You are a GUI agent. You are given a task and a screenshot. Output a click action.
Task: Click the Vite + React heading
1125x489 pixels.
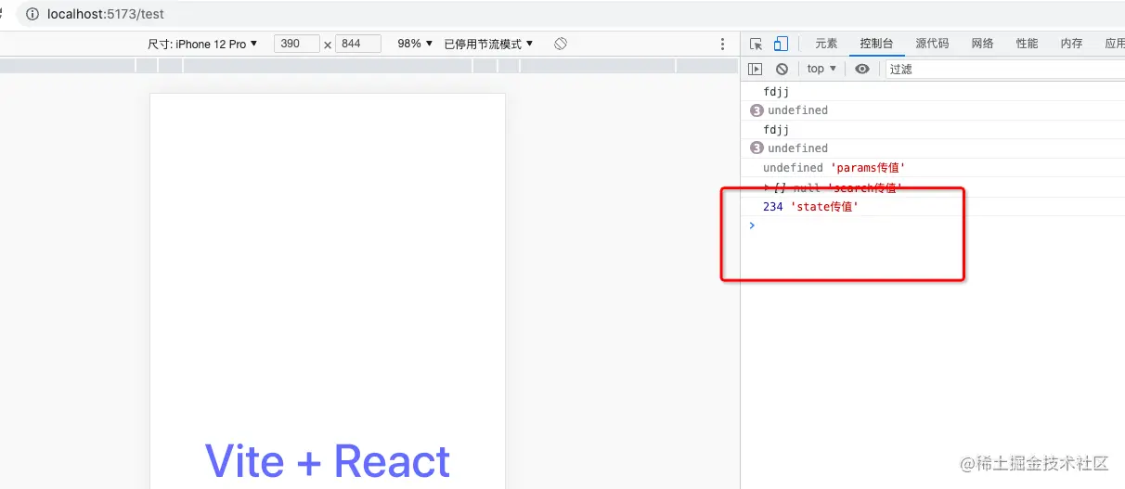point(328,461)
